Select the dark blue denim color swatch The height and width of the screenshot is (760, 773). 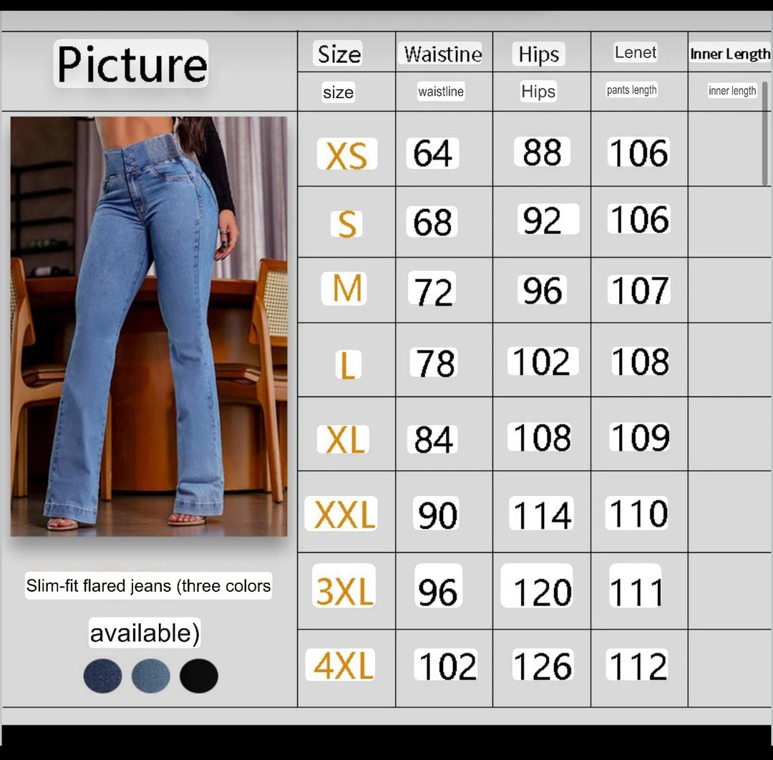coord(102,676)
